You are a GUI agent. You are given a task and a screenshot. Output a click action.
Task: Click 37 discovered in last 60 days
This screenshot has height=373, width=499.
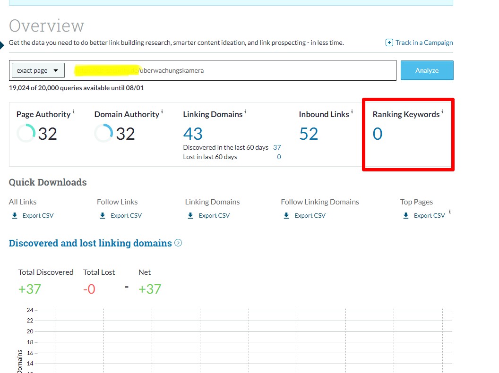coord(277,147)
